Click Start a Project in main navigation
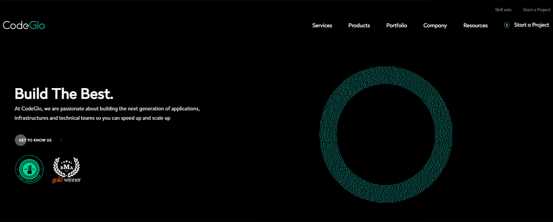 [x=531, y=25]
